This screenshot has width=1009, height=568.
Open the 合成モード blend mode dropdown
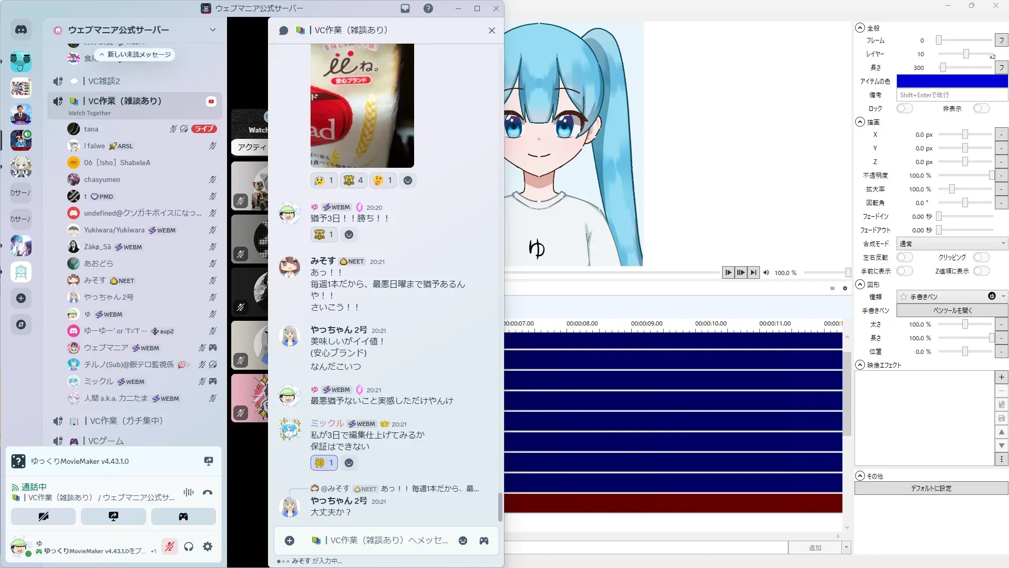pyautogui.click(x=952, y=244)
